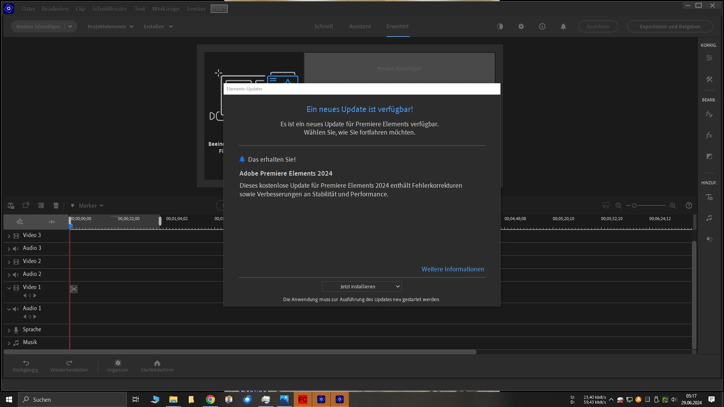Toggle the light/dark mode contrast icon
The width and height of the screenshot is (724, 407).
[500, 26]
